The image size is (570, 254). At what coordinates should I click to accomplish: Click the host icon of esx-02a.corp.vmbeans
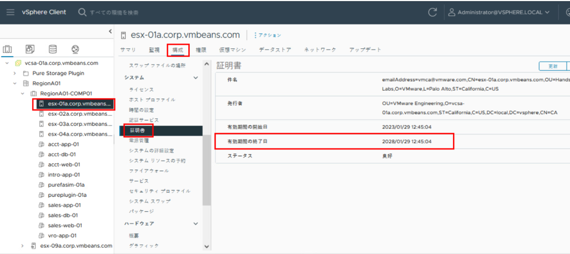coord(41,114)
